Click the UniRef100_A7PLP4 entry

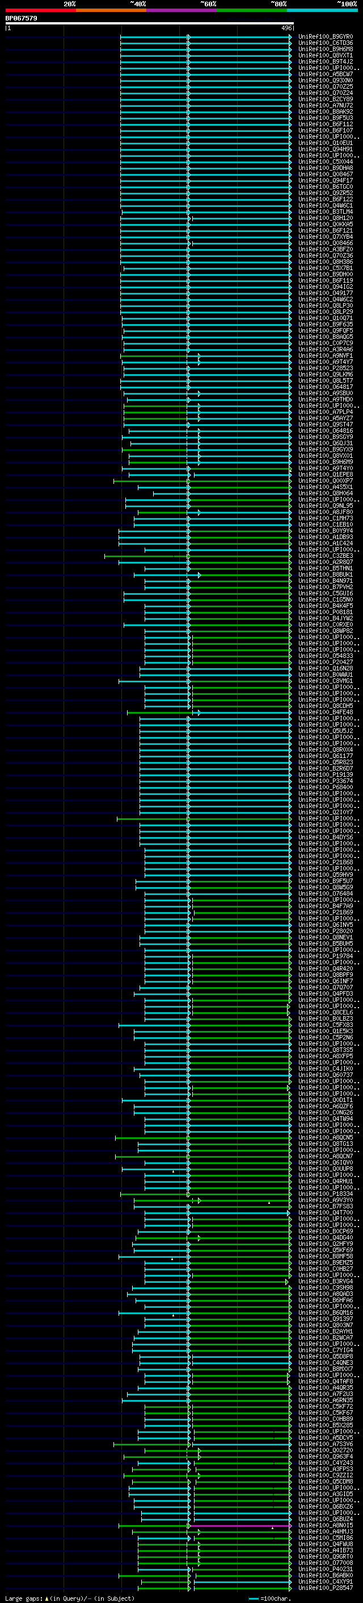326,412
